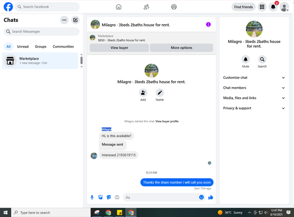Attach a photo with image icon
This screenshot has height=217, width=294.
point(101,197)
